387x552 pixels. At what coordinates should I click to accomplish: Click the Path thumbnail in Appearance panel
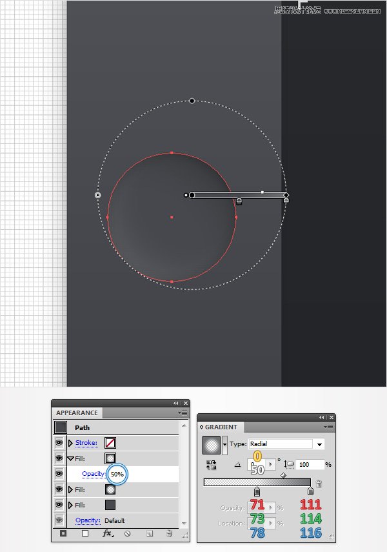(x=61, y=428)
